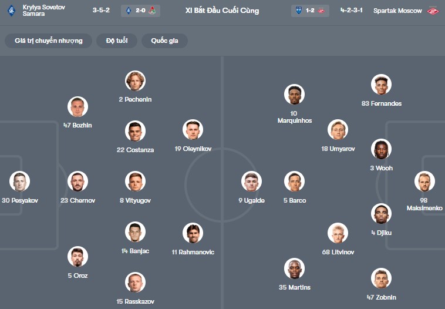Select Ugalde's player avatar

pyautogui.click(x=251, y=182)
